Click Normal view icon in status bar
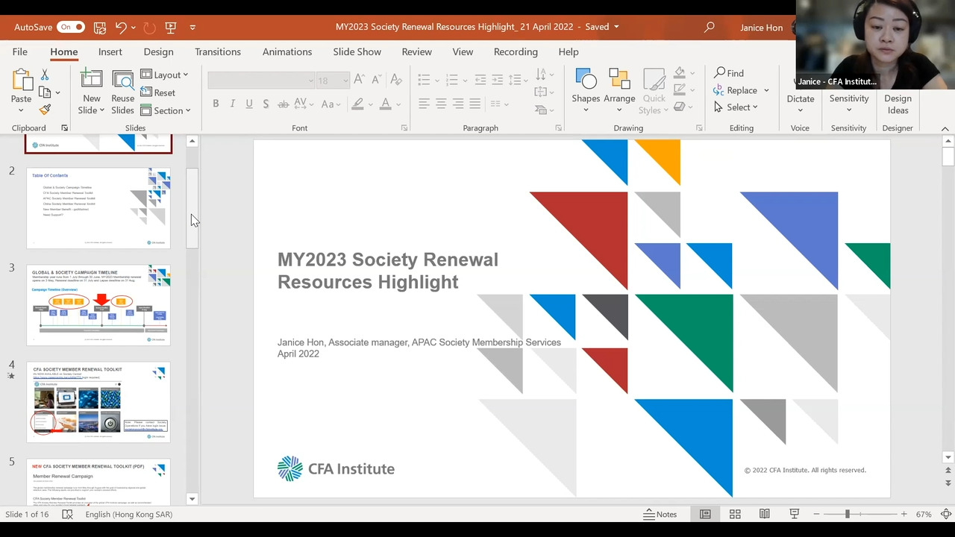Screen dimensions: 955x537 [x=705, y=514]
